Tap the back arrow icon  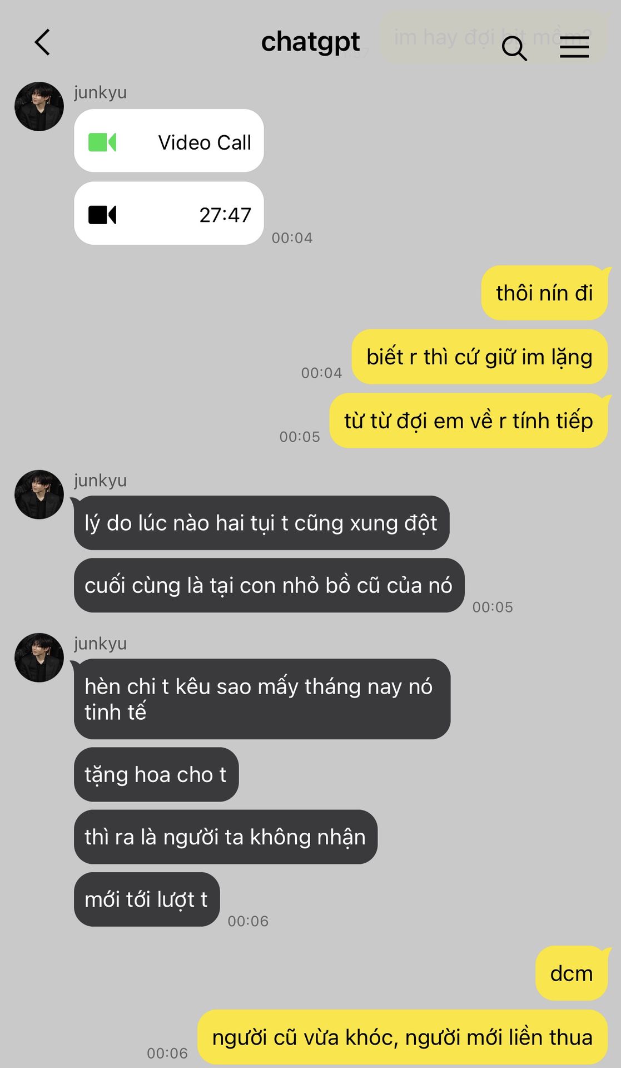click(42, 42)
